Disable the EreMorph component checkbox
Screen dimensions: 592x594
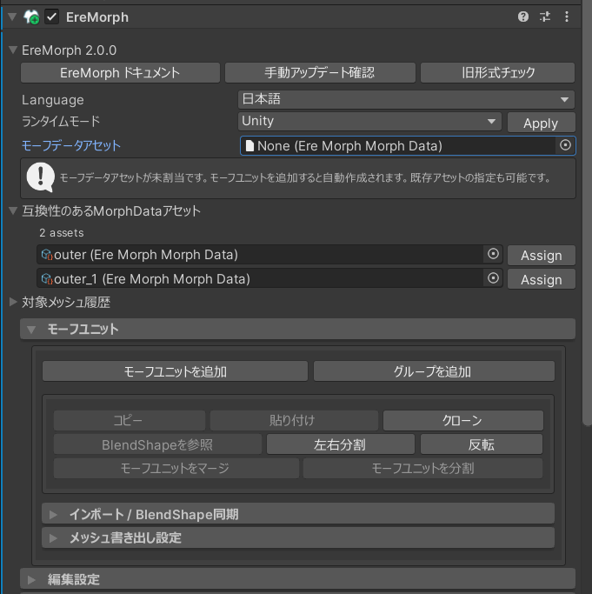click(x=52, y=17)
